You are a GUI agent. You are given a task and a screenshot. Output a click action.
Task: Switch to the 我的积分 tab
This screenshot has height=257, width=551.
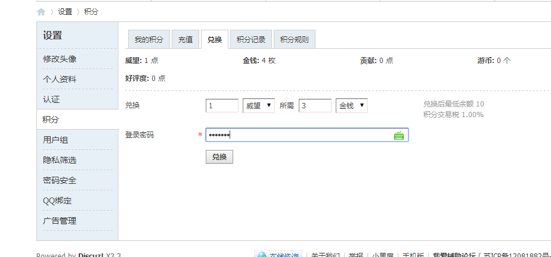pos(149,40)
